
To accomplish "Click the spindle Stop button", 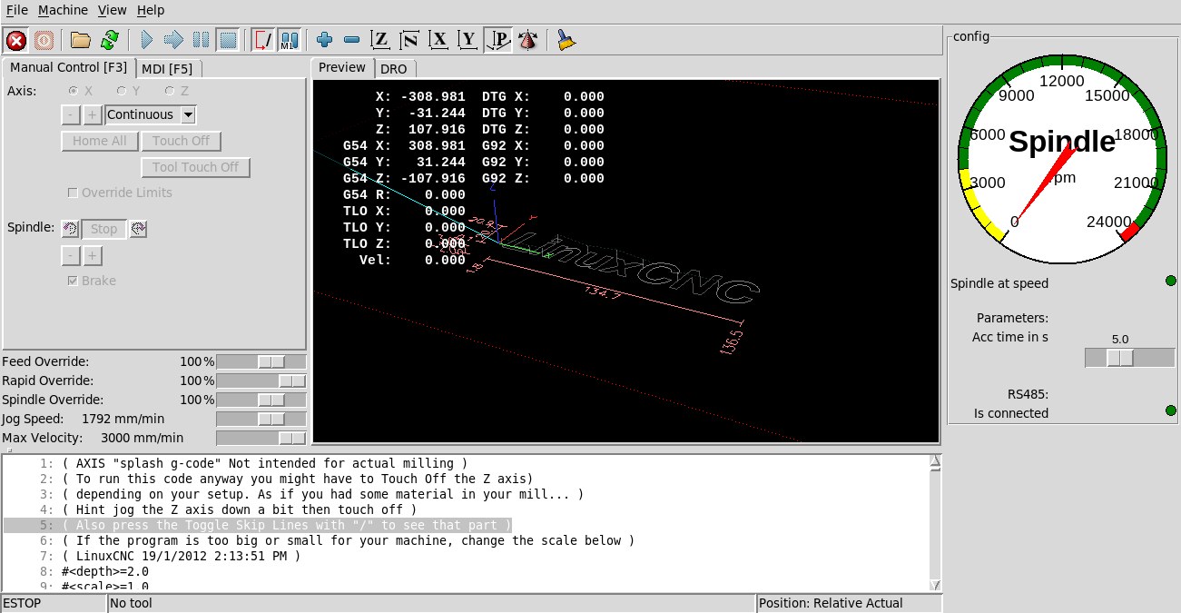I will pyautogui.click(x=103, y=229).
